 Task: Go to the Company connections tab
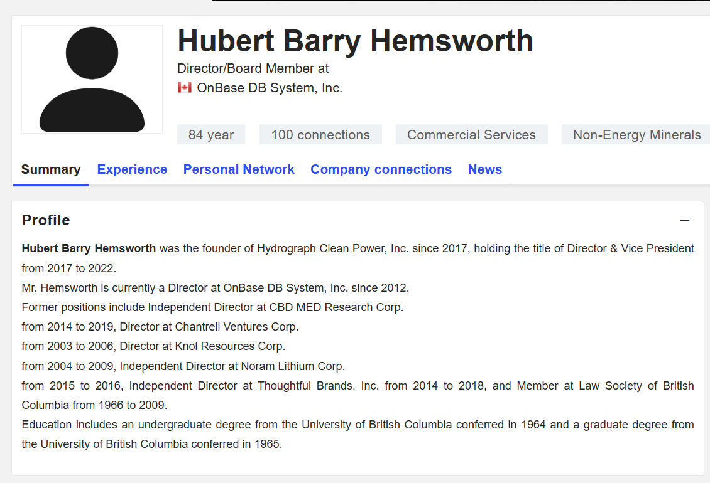tap(381, 169)
